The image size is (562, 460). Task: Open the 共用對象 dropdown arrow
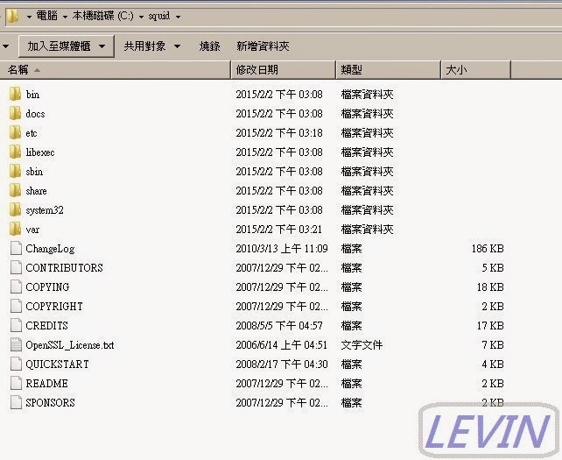(x=178, y=46)
